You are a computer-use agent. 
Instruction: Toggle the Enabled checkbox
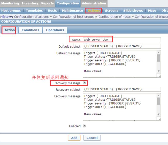(84, 126)
